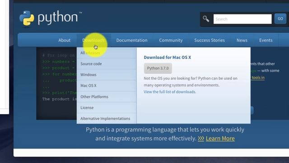The image size is (289, 163).
Task: Open the Success Stories nav menu
Action: [210, 40]
